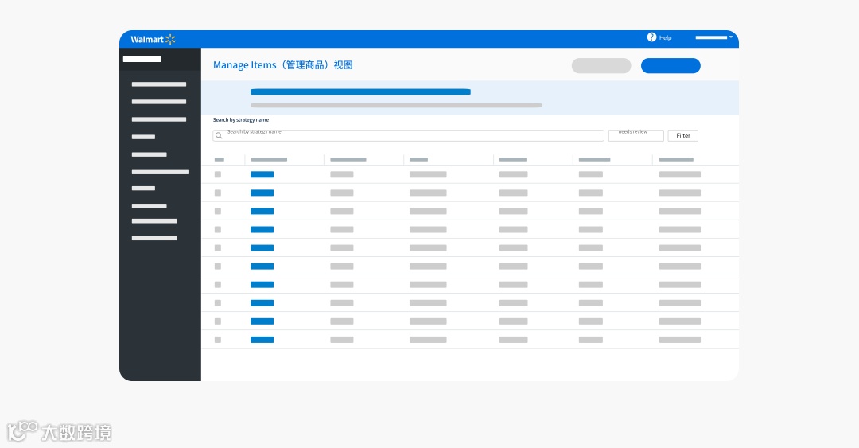Click the Help link in the header
859x448 pixels.
665,38
